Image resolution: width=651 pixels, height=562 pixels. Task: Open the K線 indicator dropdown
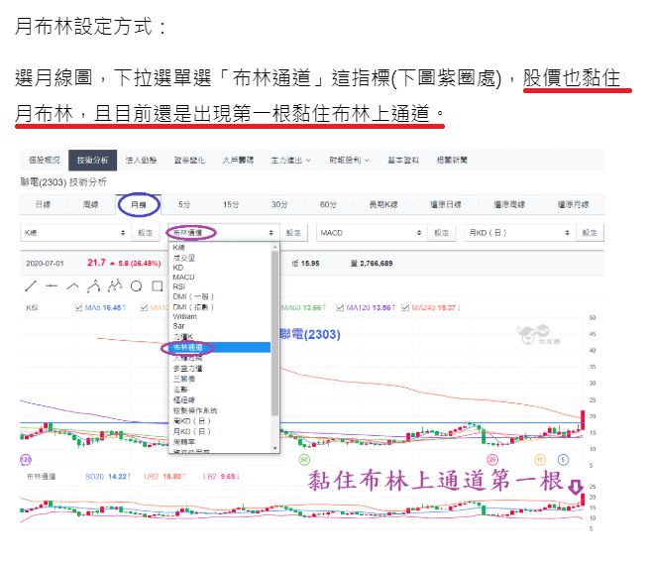click(x=75, y=233)
